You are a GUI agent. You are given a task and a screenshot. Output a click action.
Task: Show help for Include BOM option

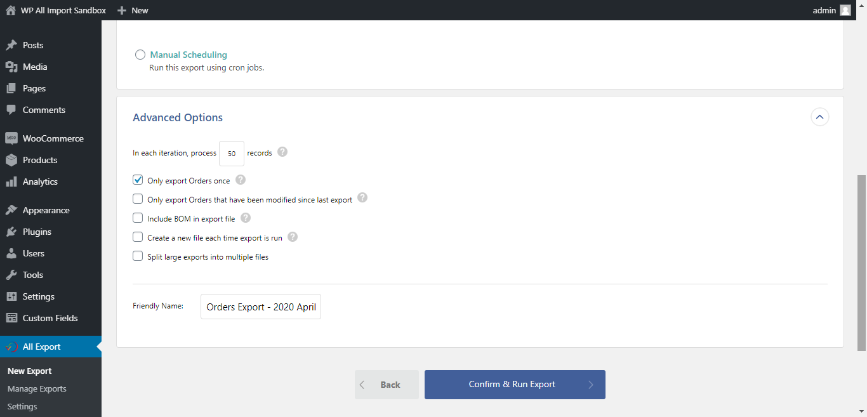(246, 218)
